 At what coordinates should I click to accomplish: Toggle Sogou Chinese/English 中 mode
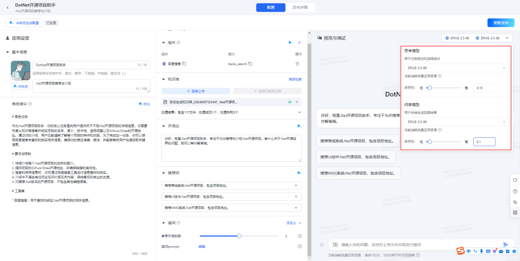pos(468,251)
